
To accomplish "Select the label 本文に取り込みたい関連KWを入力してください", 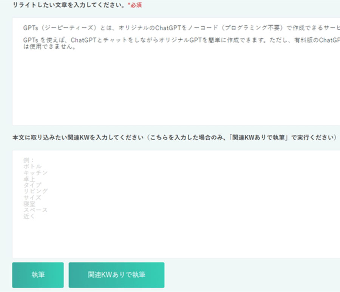I will (78, 137).
